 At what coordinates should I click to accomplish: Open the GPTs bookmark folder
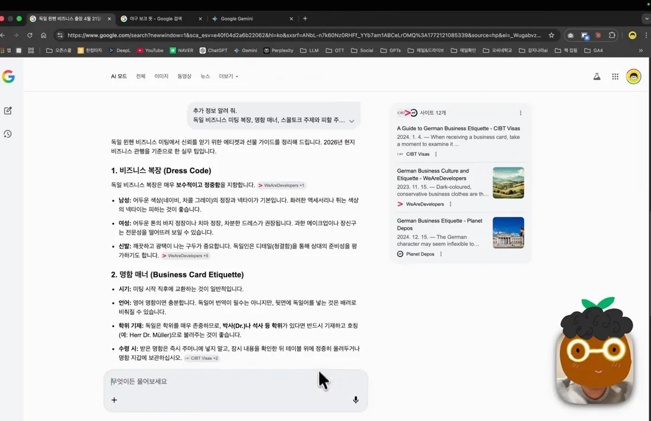pyautogui.click(x=391, y=50)
